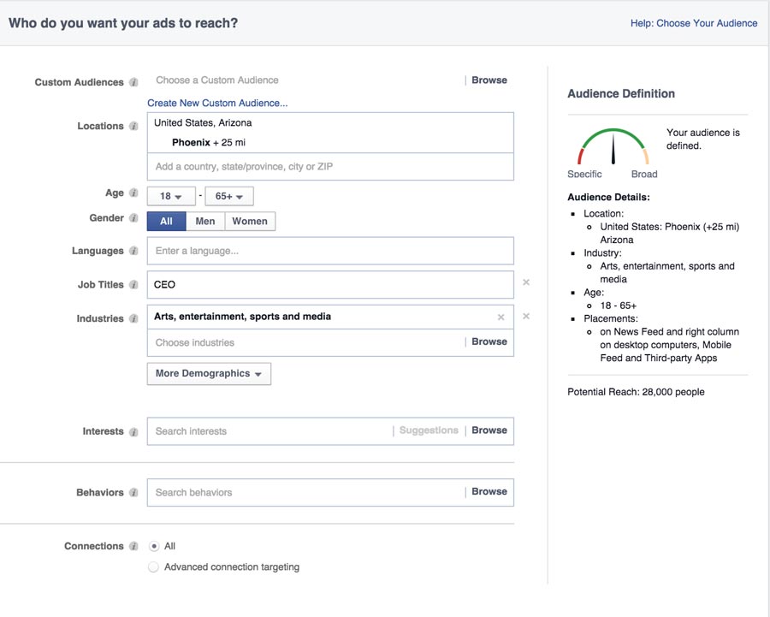Image resolution: width=770 pixels, height=617 pixels.
Task: Open maximum age 65+ dropdown
Action: pos(229,197)
